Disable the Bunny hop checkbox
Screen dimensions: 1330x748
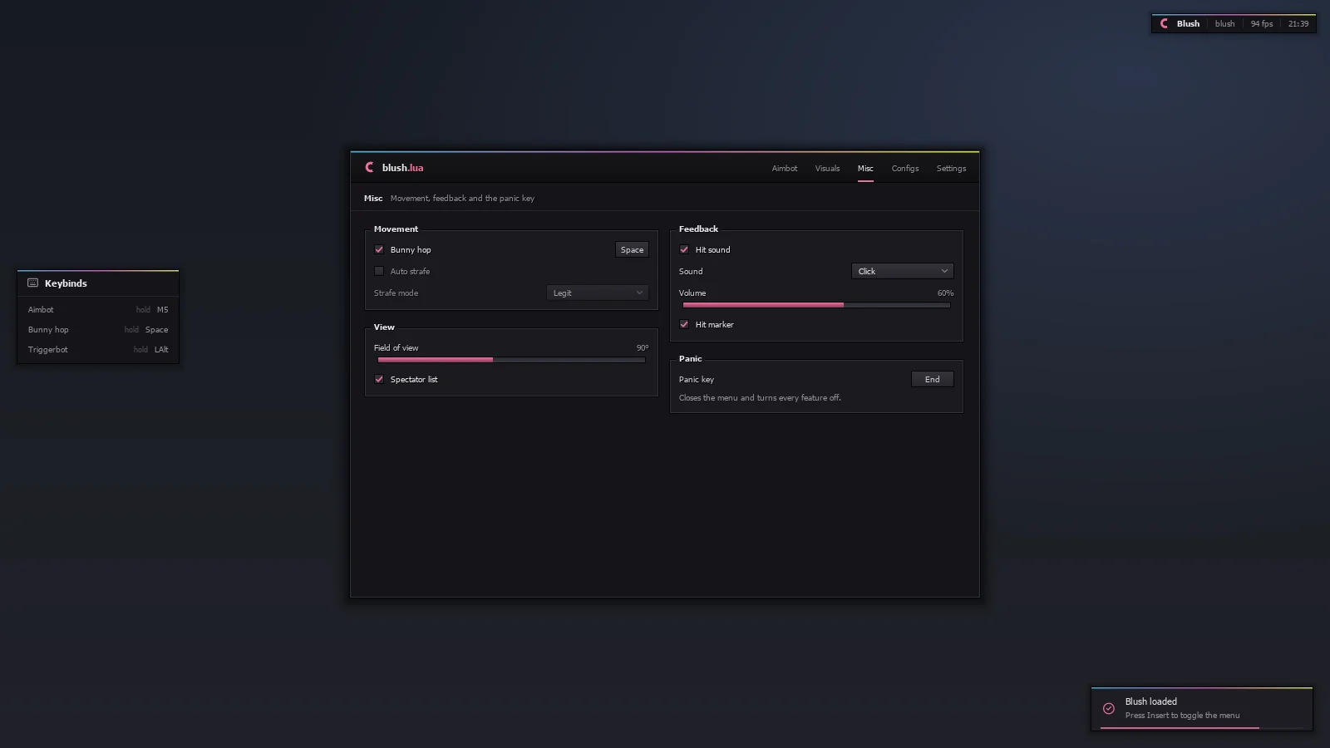pyautogui.click(x=379, y=249)
